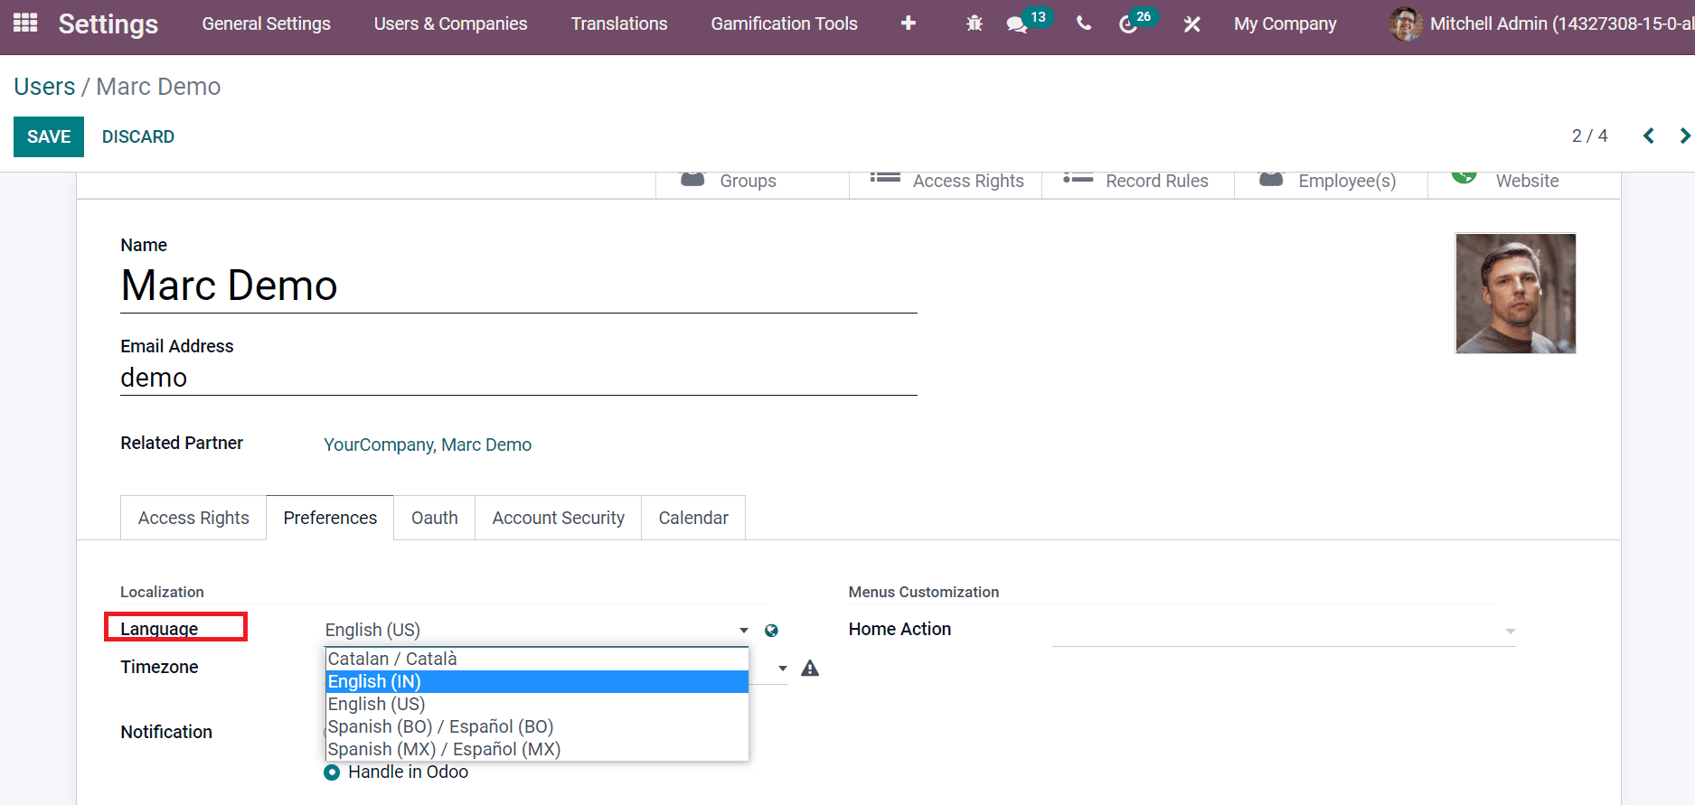Click the DISCARD button

coord(138,136)
